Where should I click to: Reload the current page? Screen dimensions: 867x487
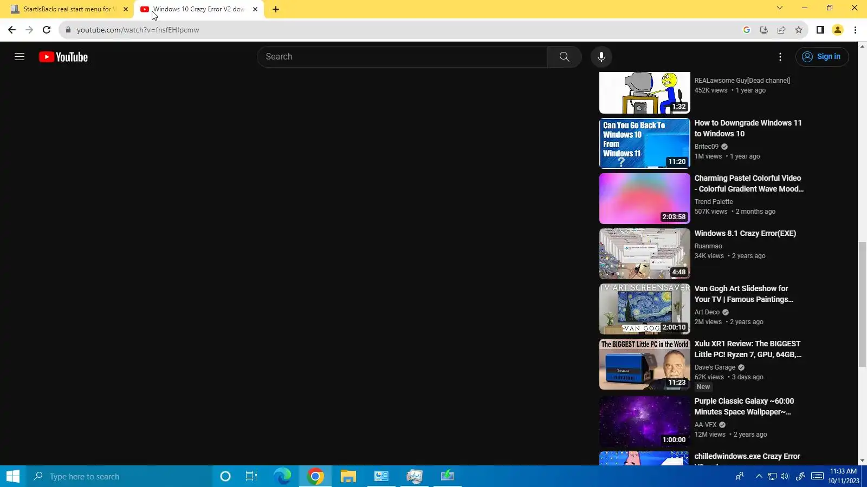tap(47, 30)
